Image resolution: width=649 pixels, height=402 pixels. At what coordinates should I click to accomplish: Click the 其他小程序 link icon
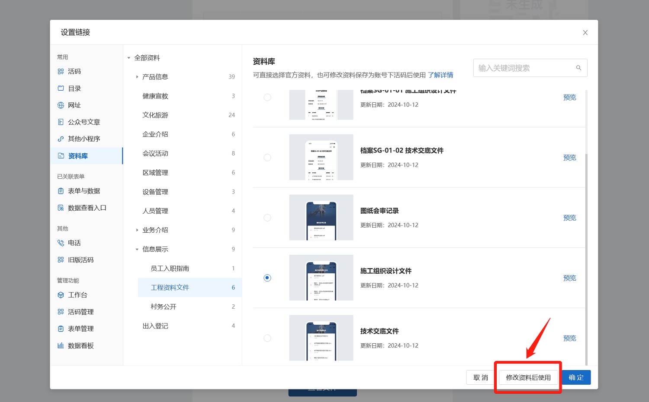pos(61,139)
